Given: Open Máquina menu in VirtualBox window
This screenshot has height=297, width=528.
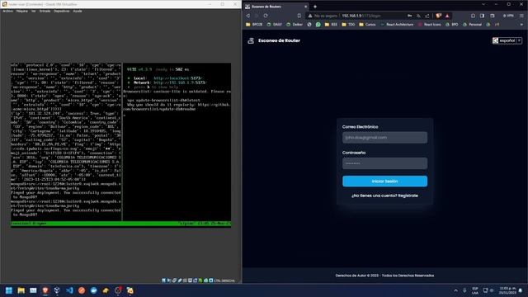Looking at the screenshot, I should tap(22, 11).
